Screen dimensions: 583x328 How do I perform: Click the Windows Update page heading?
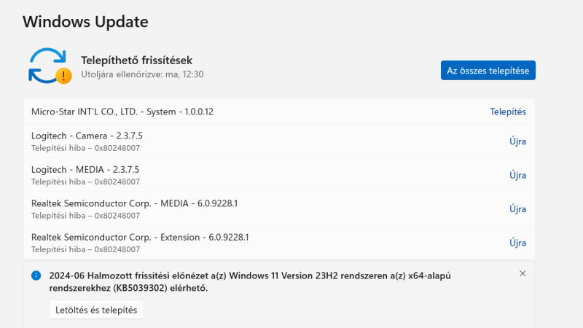pos(85,22)
